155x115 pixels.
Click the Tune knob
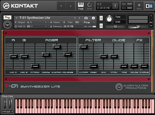[x=109, y=19]
